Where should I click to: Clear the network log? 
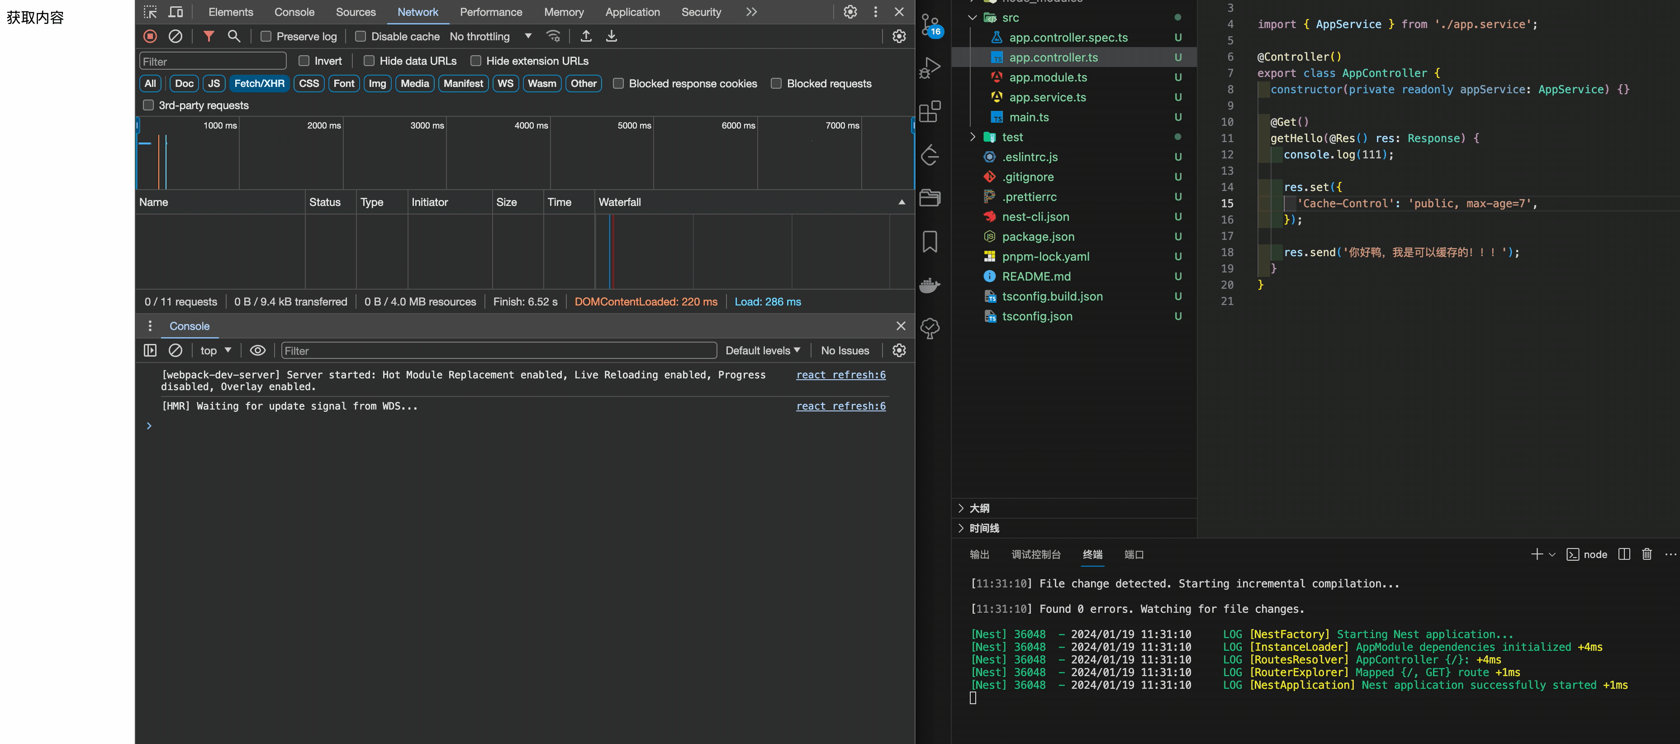(x=176, y=37)
